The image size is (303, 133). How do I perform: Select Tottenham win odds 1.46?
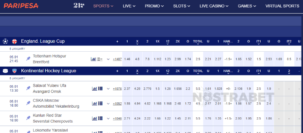(x=127, y=59)
